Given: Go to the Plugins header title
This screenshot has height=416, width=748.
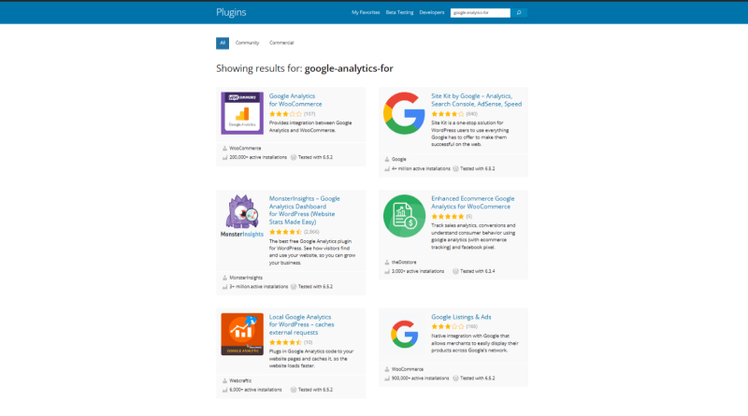Looking at the screenshot, I should [231, 12].
